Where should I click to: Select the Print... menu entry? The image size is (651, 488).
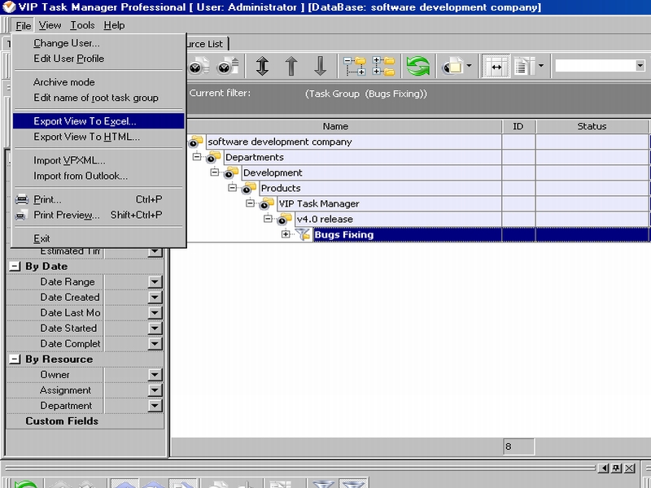click(x=98, y=199)
